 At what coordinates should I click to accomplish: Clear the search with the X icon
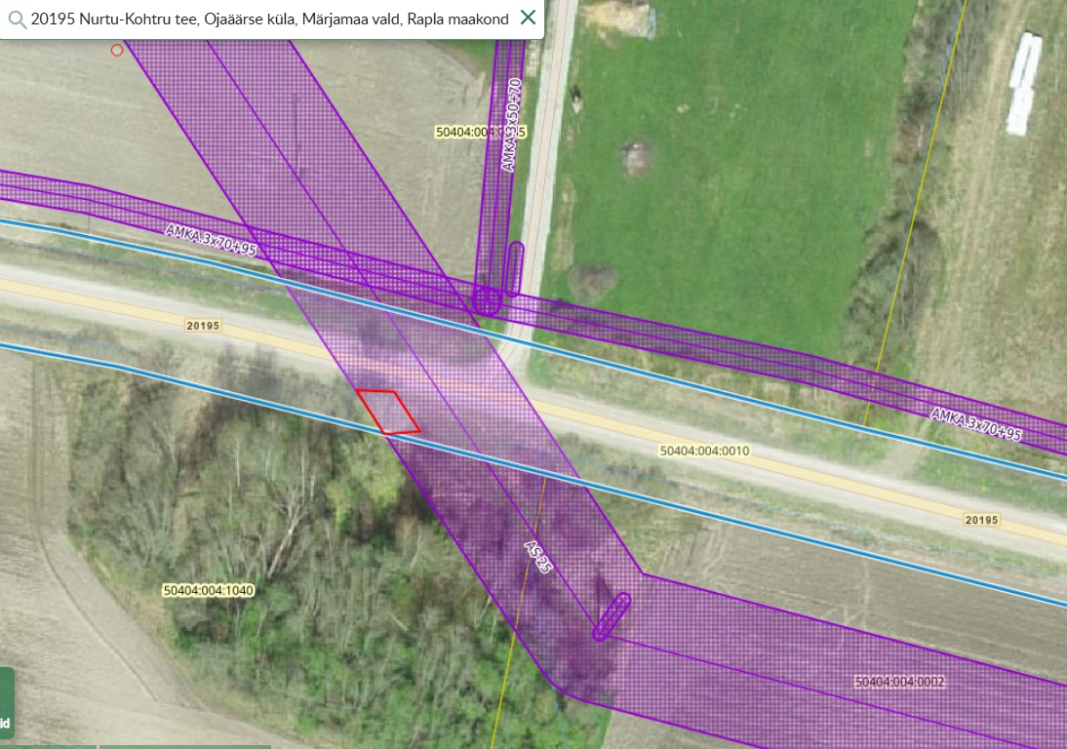528,18
